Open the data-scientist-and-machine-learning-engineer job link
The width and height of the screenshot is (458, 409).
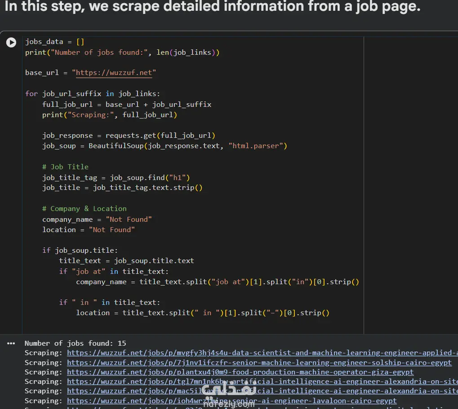262,353
